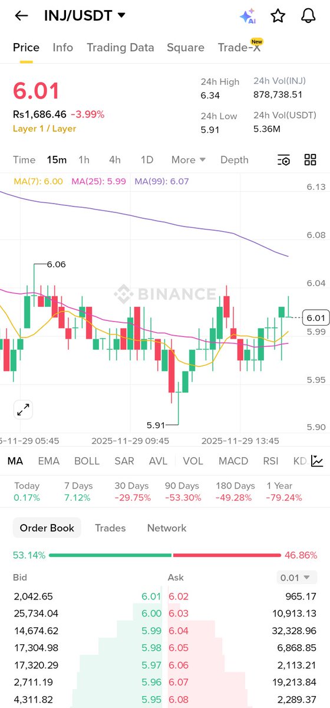
Task: Open the Trade-X tab
Action: 239,48
